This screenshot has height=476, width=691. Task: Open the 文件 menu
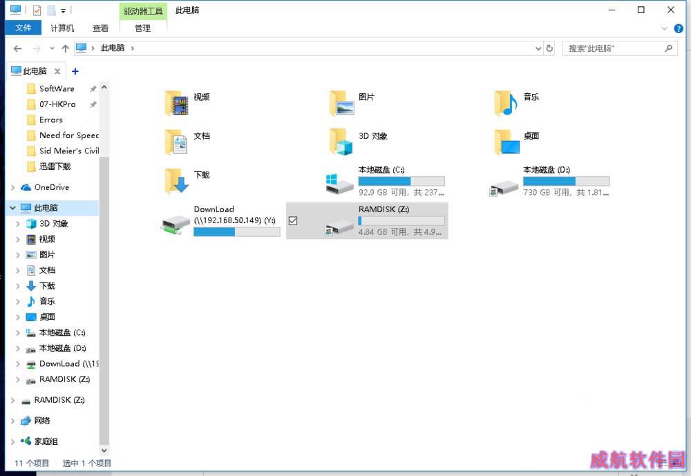pyautogui.click(x=23, y=28)
